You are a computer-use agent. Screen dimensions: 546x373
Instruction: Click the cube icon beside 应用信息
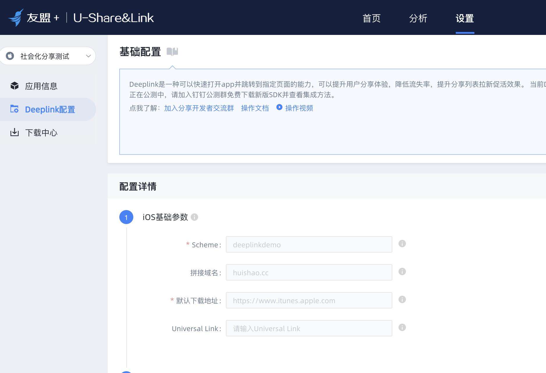[15, 86]
